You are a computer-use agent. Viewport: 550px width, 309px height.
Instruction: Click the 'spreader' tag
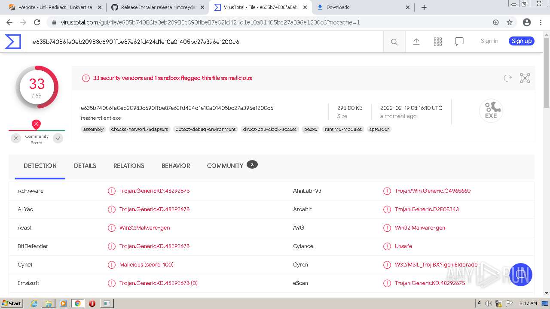click(379, 129)
